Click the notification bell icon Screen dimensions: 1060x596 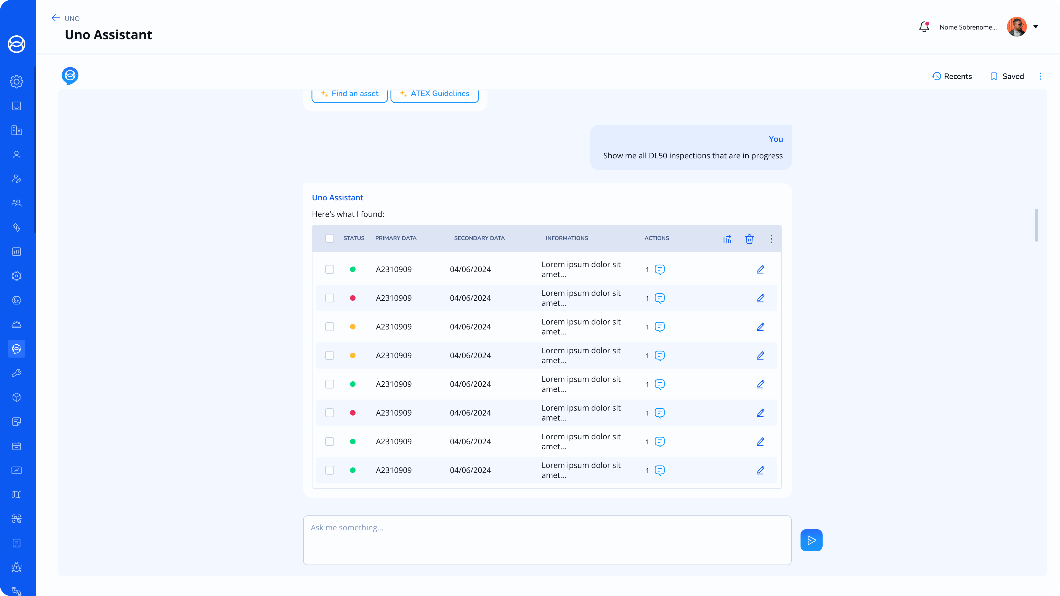(924, 27)
